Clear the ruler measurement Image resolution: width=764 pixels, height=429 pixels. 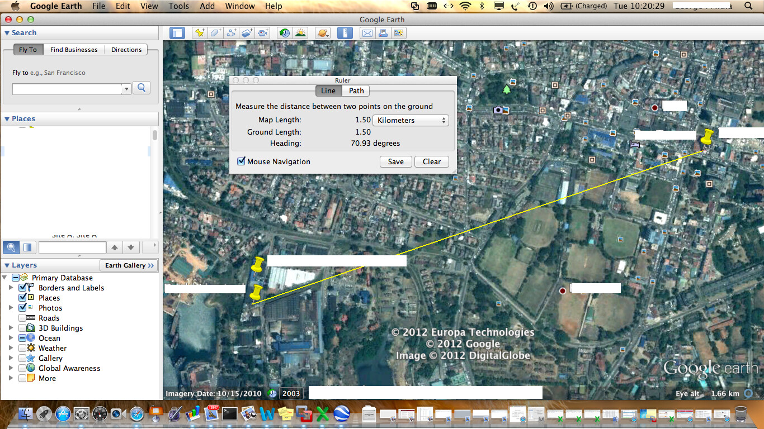(x=431, y=161)
